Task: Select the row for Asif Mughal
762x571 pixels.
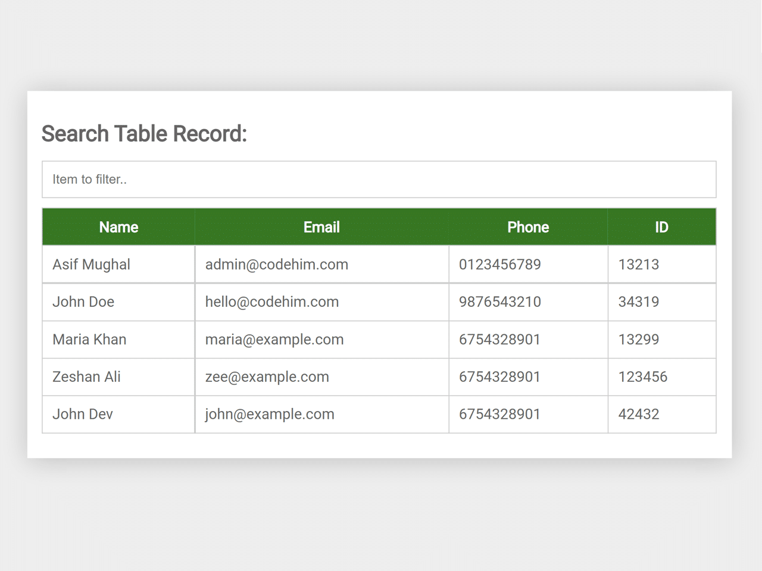Action: coord(90,264)
